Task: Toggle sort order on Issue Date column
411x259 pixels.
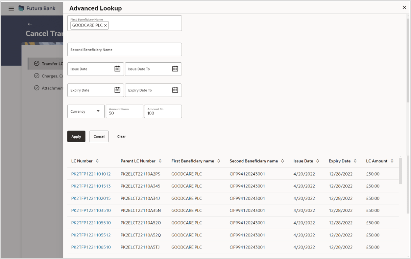Action: pyautogui.click(x=318, y=161)
